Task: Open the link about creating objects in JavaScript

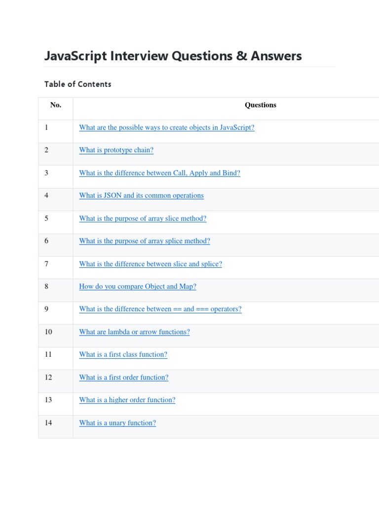Action: pyautogui.click(x=167, y=127)
